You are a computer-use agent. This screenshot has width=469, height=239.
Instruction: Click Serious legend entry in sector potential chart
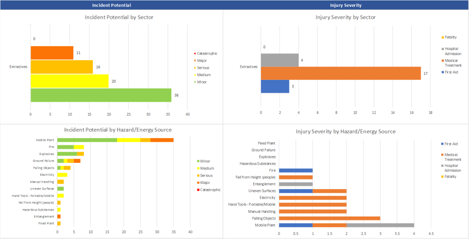click(202, 68)
